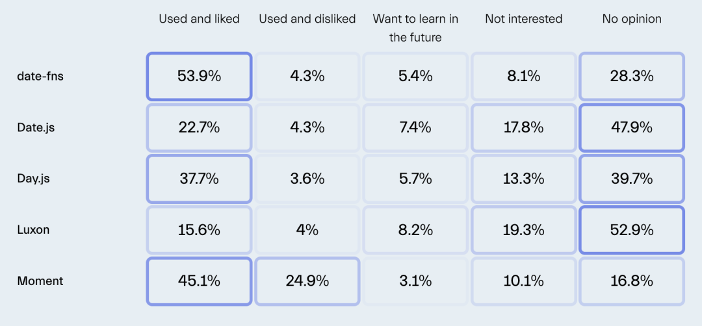Select the Date.js 'No opinion' 47.9% cell
702x326 pixels.
tap(631, 127)
